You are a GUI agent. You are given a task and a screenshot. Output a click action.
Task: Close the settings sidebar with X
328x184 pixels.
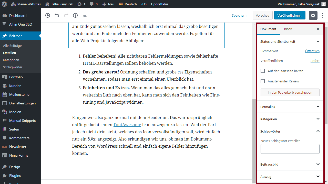point(318,29)
